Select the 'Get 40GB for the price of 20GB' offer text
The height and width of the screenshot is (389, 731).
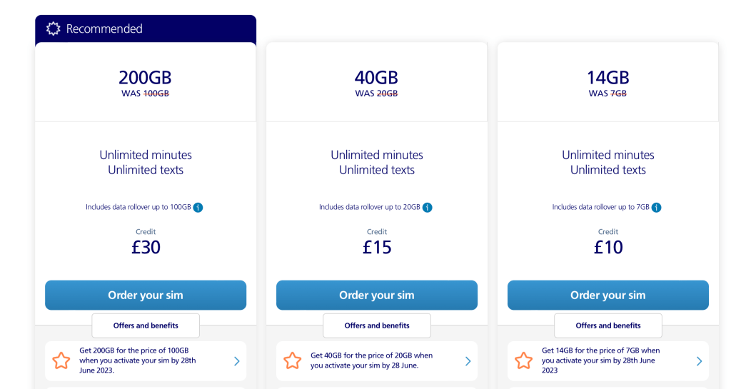(x=371, y=360)
